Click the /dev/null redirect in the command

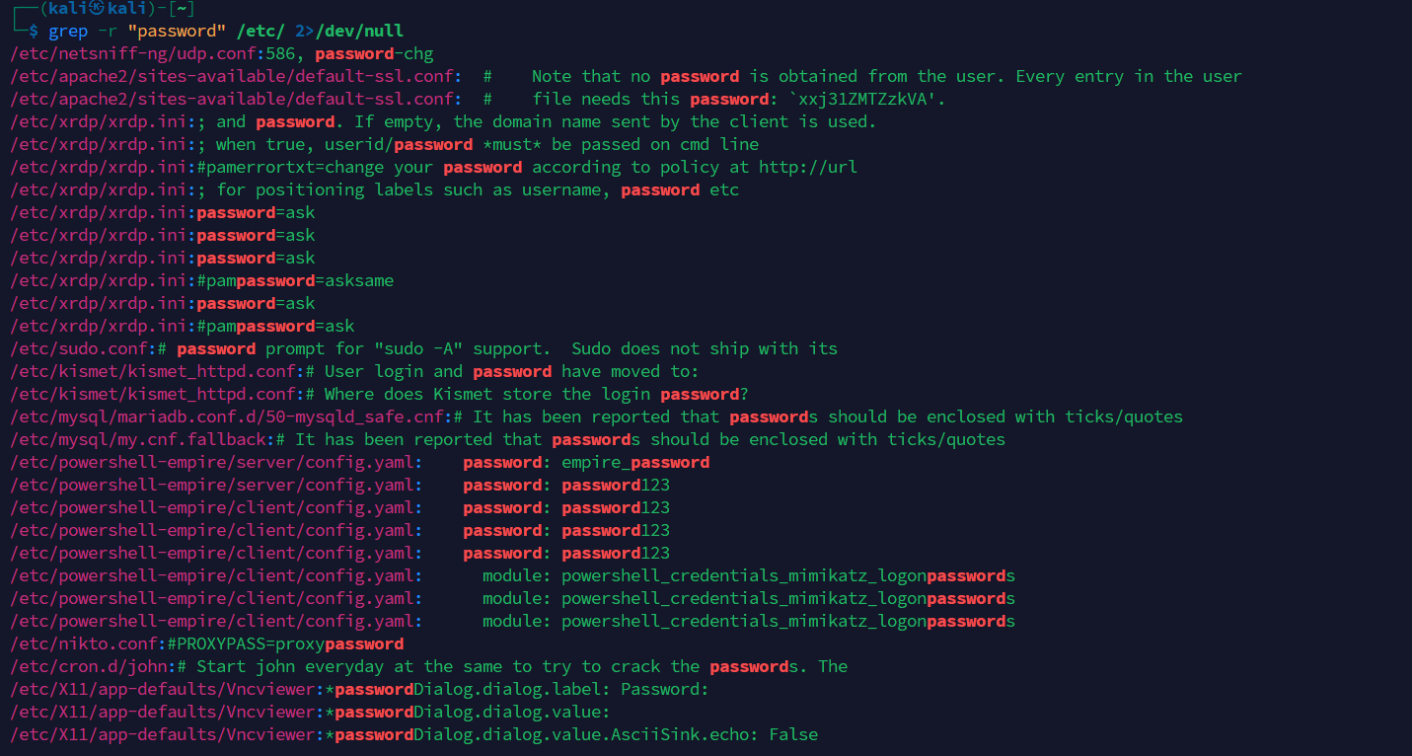(x=359, y=31)
